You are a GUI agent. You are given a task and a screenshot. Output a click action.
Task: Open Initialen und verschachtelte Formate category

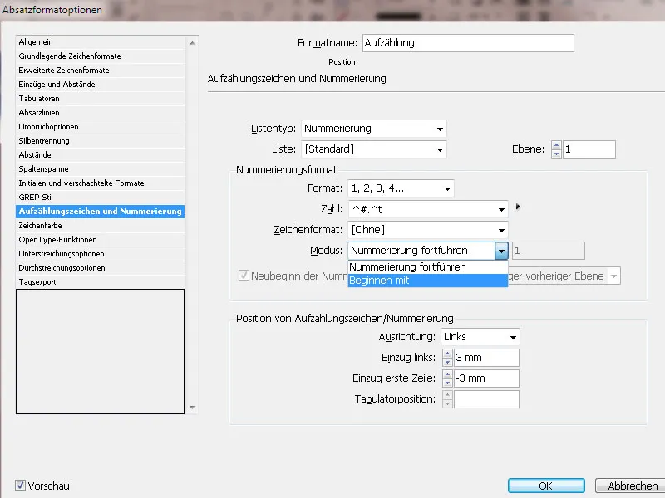pos(100,183)
